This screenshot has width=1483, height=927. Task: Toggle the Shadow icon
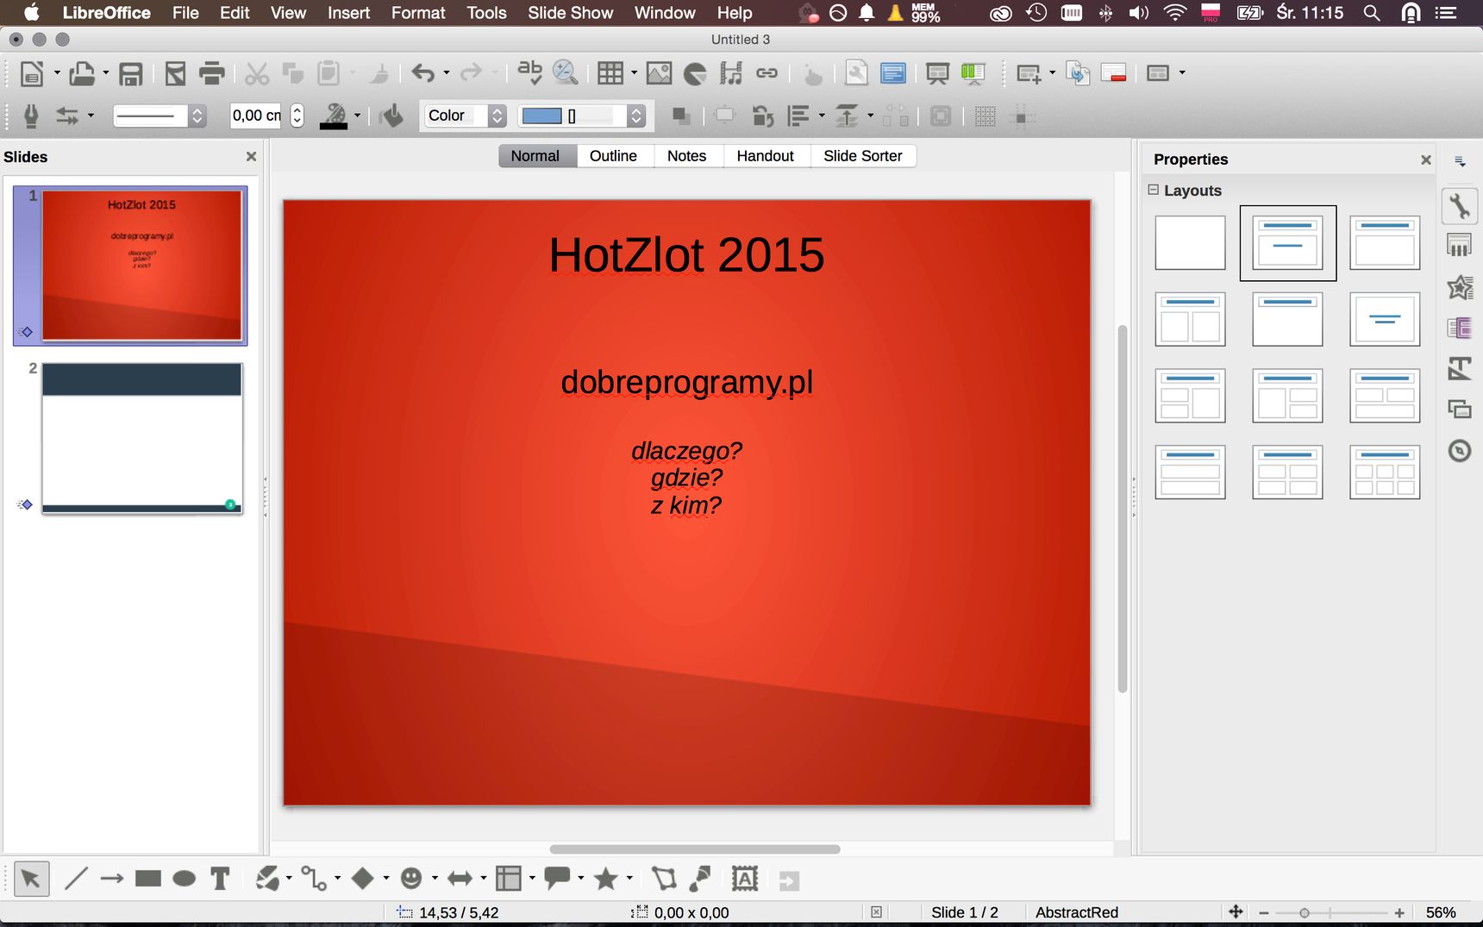pyautogui.click(x=680, y=116)
